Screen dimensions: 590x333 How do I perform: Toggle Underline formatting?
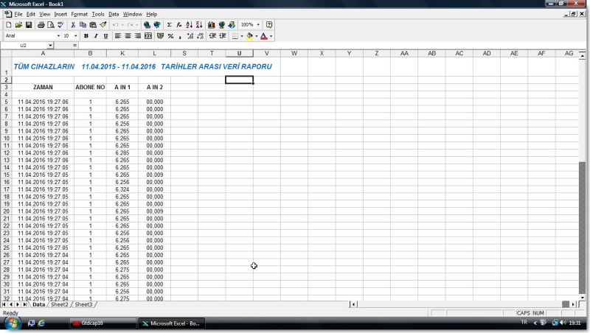105,35
